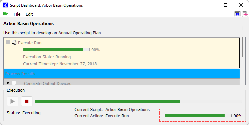
Task: Open the RiverWare workspace icon at top right
Action: [x=237, y=14]
